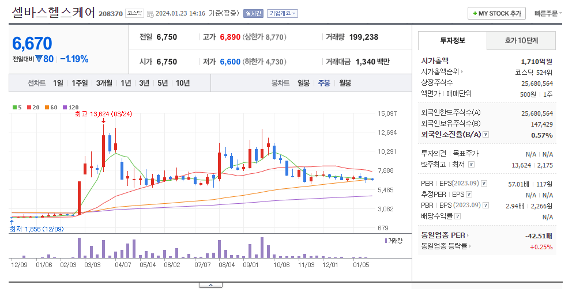
Task: Select the 3개월 line chart period
Action: coord(104,83)
